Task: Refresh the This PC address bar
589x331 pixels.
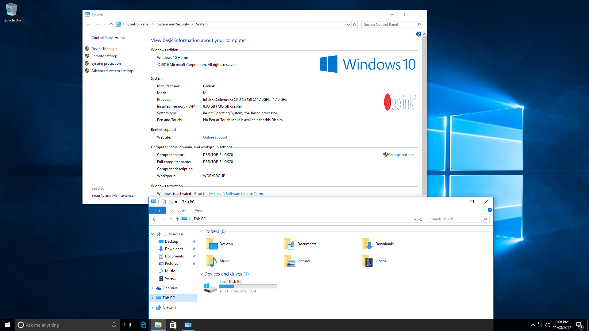Action: [x=421, y=219]
